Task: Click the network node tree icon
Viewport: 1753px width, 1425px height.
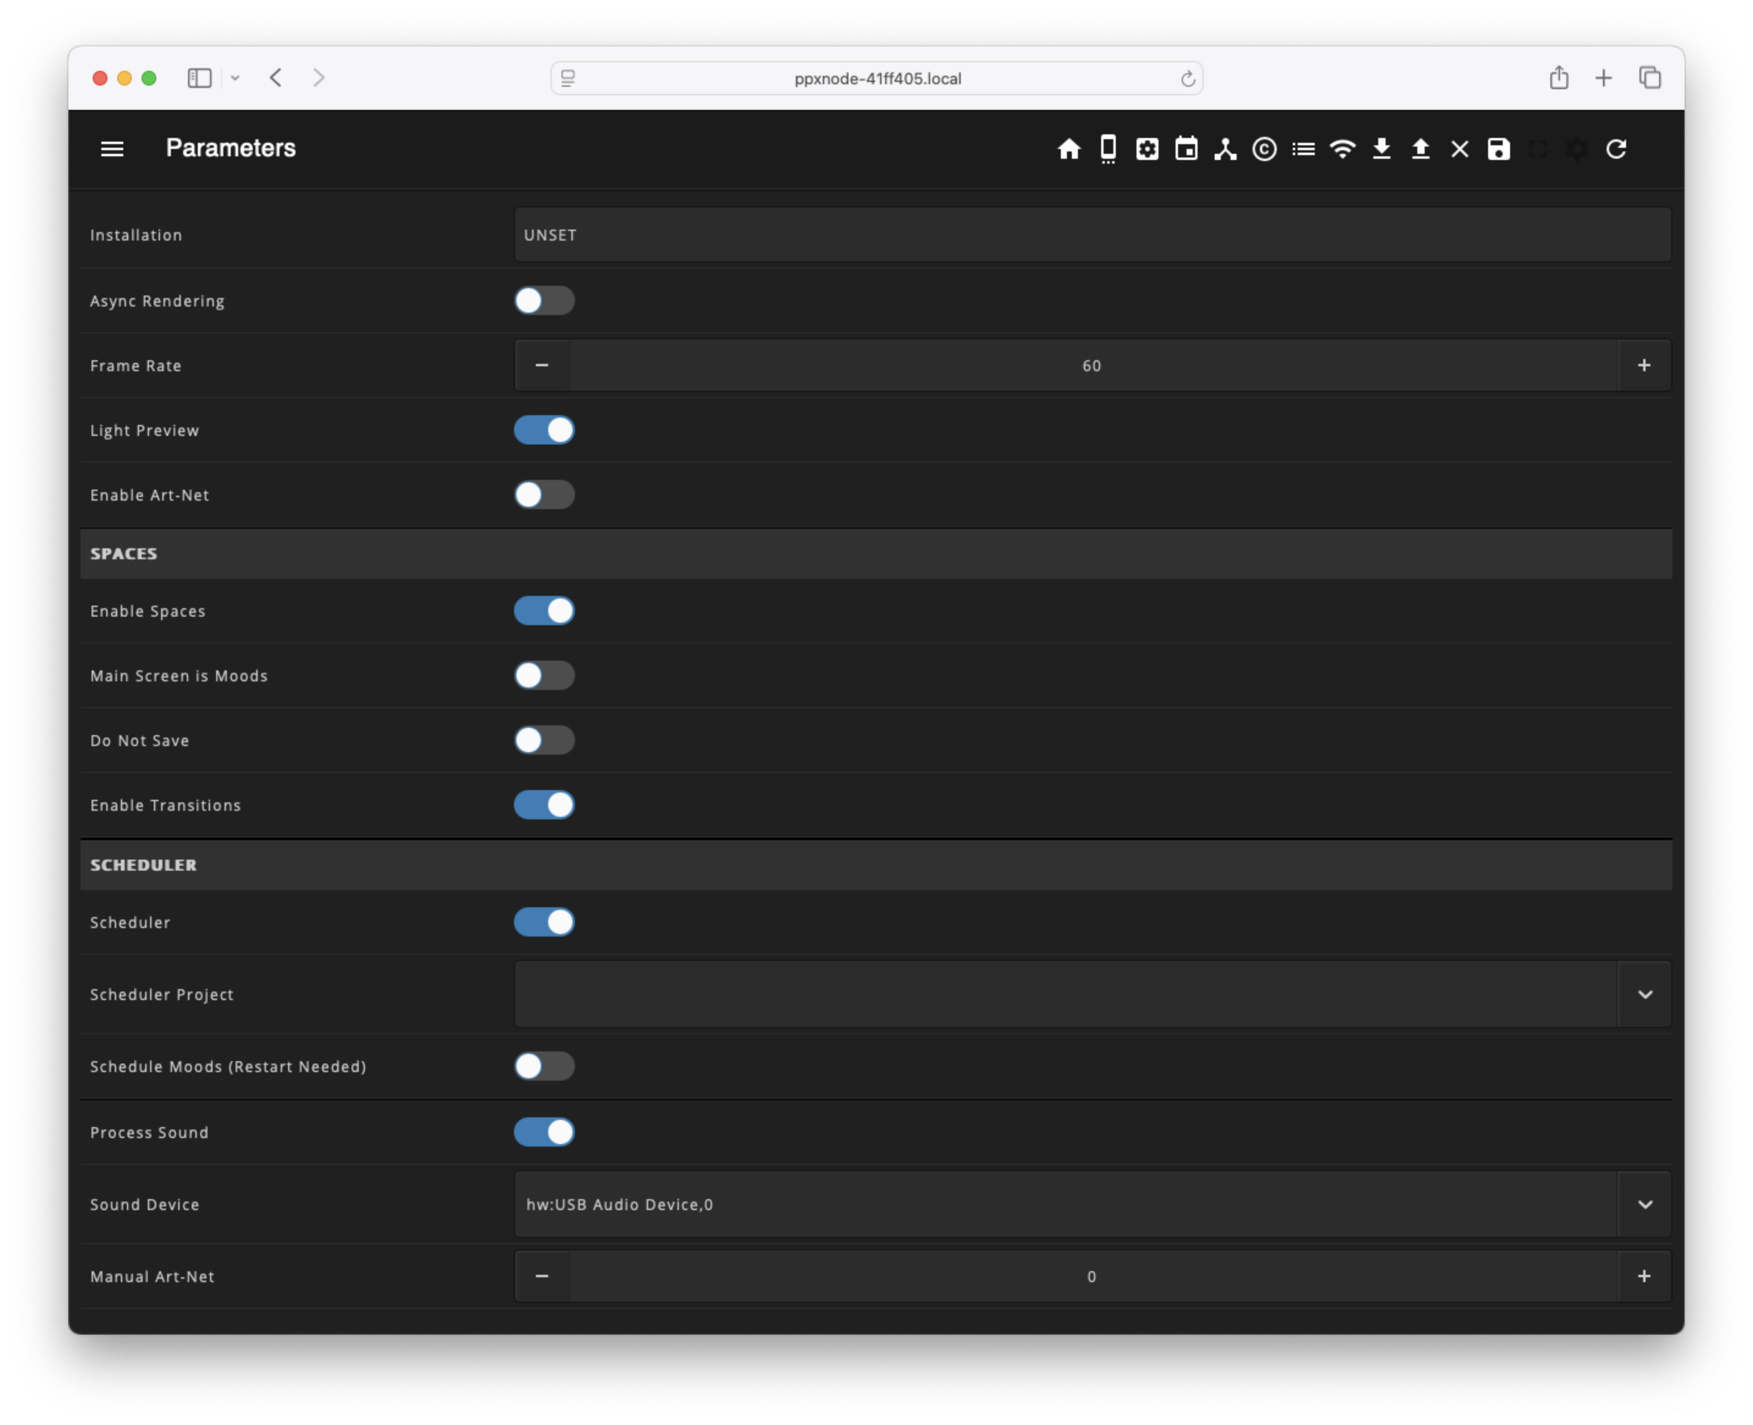Action: (1225, 148)
